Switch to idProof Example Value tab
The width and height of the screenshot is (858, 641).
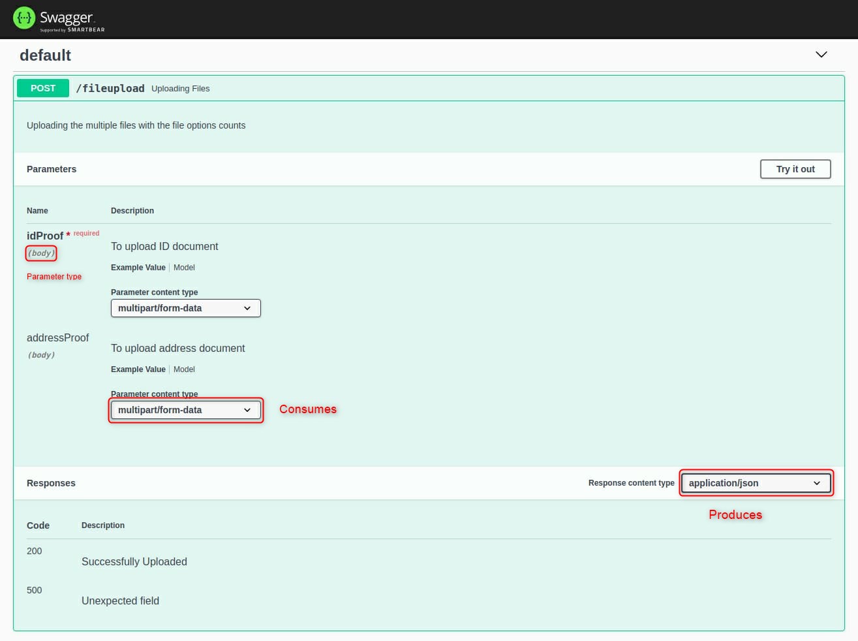click(x=138, y=268)
